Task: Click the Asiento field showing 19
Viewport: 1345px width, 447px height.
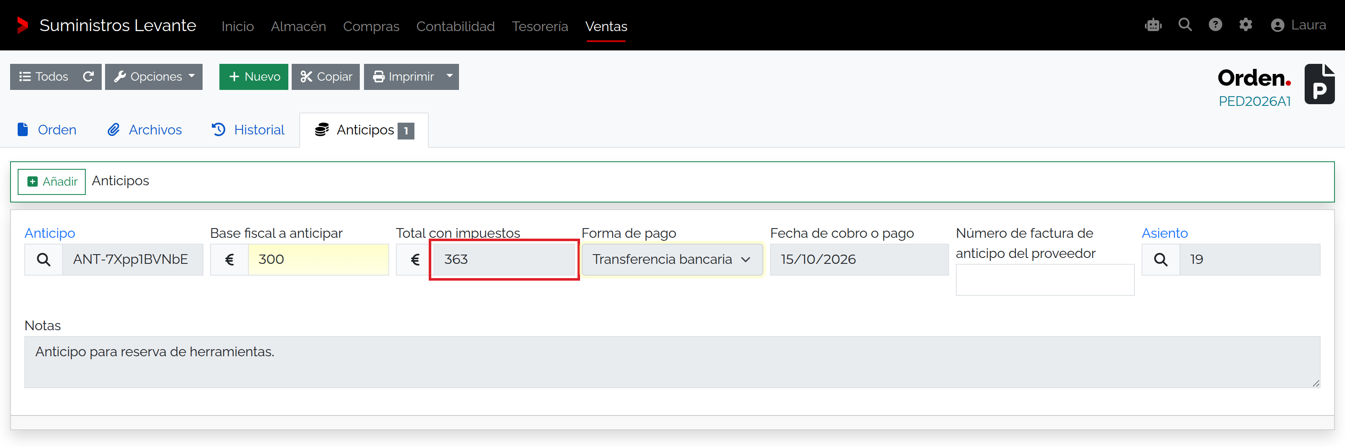Action: (1250, 260)
